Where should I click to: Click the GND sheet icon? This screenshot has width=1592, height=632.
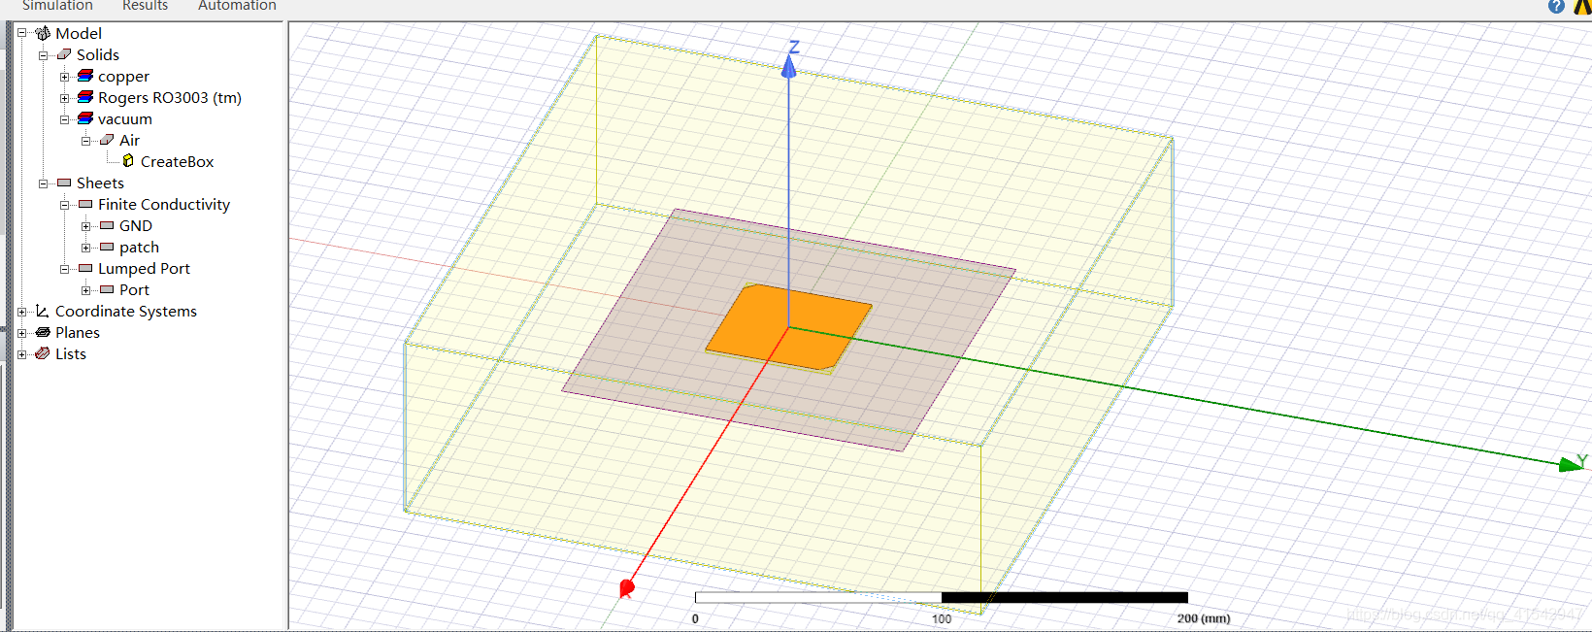coord(107,225)
